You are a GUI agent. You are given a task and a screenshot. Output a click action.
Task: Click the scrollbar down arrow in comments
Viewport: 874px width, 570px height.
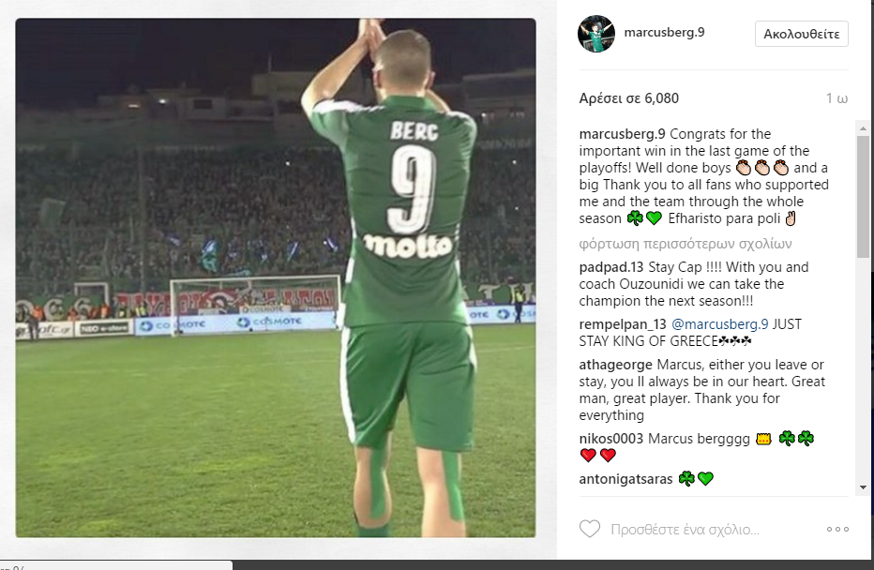(863, 487)
